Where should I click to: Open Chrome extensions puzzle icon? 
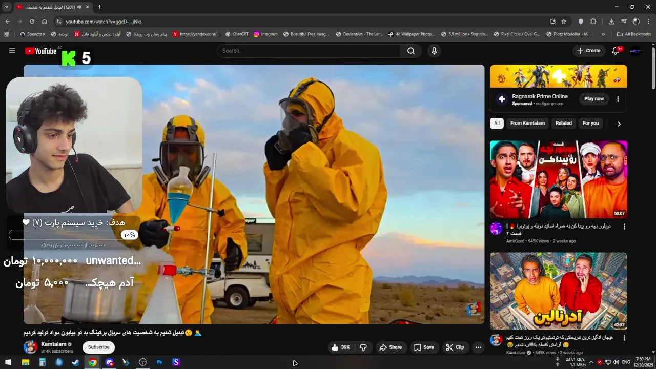[x=593, y=22]
